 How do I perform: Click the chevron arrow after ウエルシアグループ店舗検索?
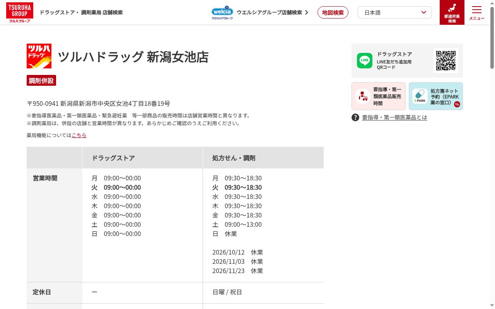click(307, 12)
